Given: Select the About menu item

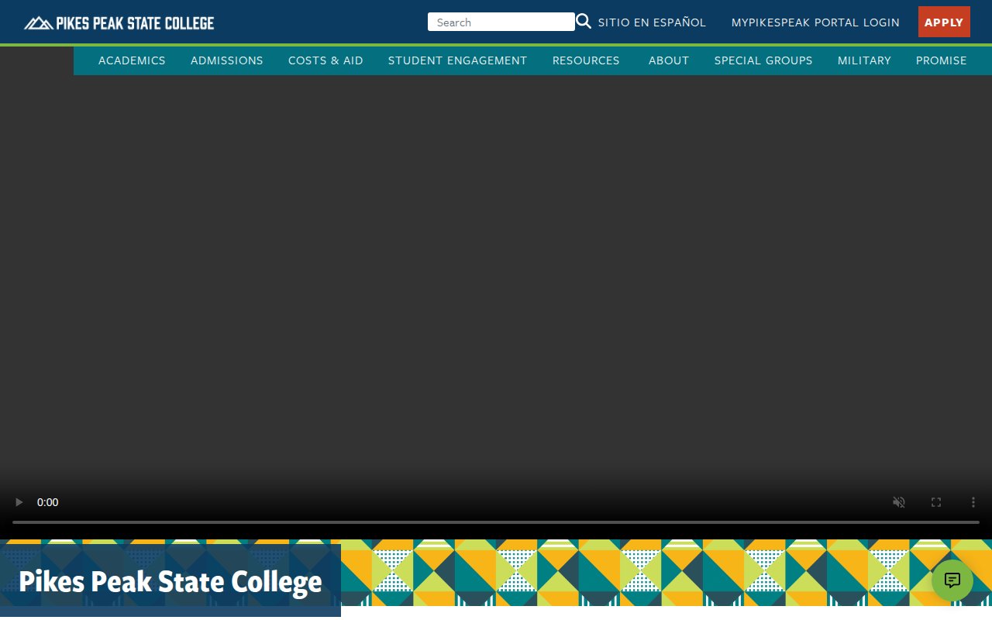Looking at the screenshot, I should click(668, 60).
